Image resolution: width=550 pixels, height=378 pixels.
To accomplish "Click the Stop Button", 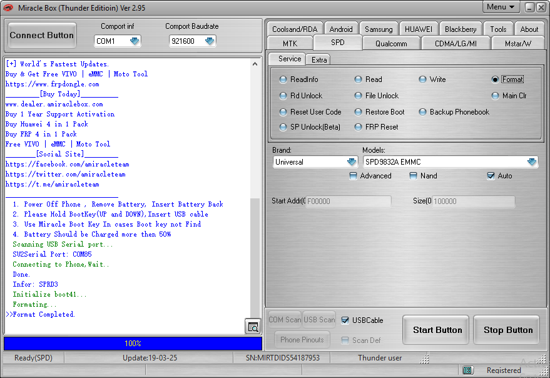I will 506,330.
